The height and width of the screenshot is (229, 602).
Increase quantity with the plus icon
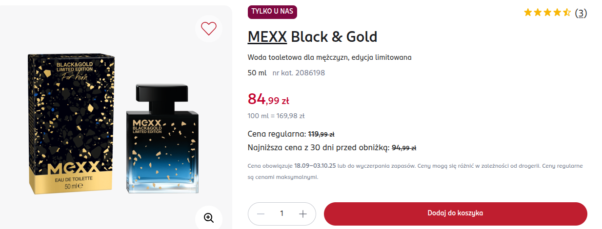pos(303,214)
